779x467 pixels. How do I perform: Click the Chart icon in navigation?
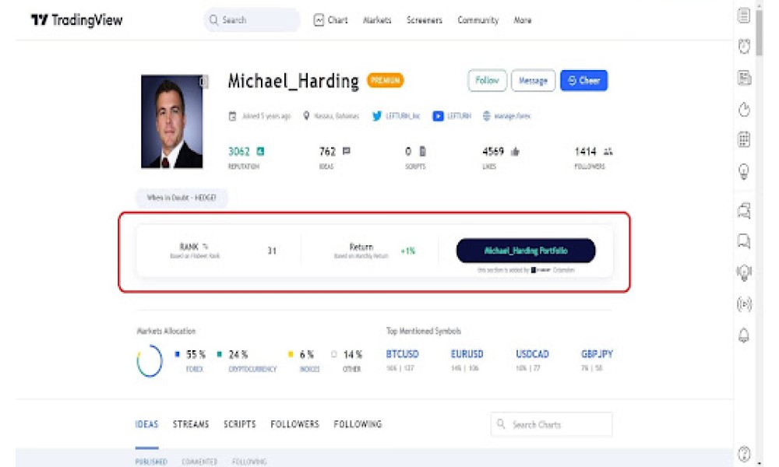(x=319, y=20)
